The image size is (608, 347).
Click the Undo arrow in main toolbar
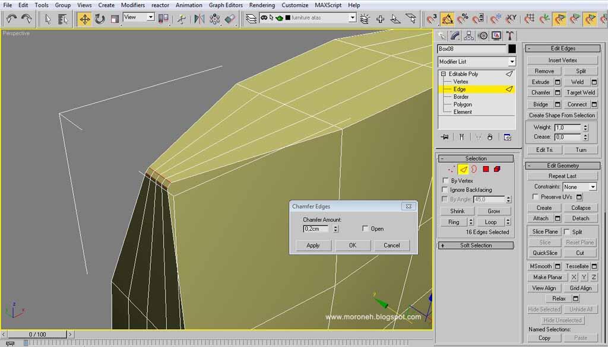tap(11, 19)
